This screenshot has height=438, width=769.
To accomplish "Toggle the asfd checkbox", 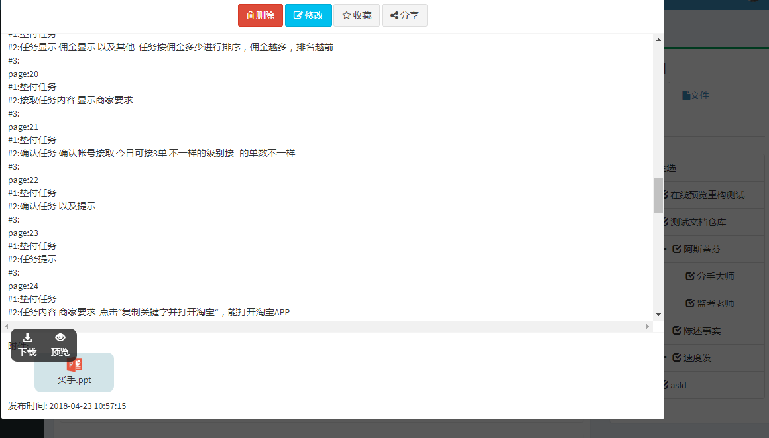I will point(666,385).
